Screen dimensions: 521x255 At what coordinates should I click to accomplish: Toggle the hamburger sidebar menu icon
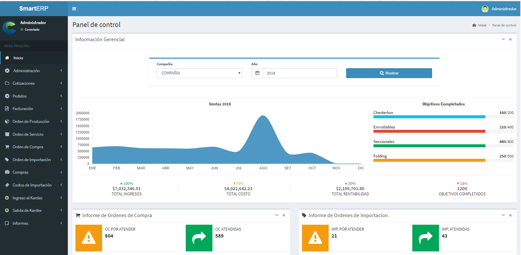74,9
